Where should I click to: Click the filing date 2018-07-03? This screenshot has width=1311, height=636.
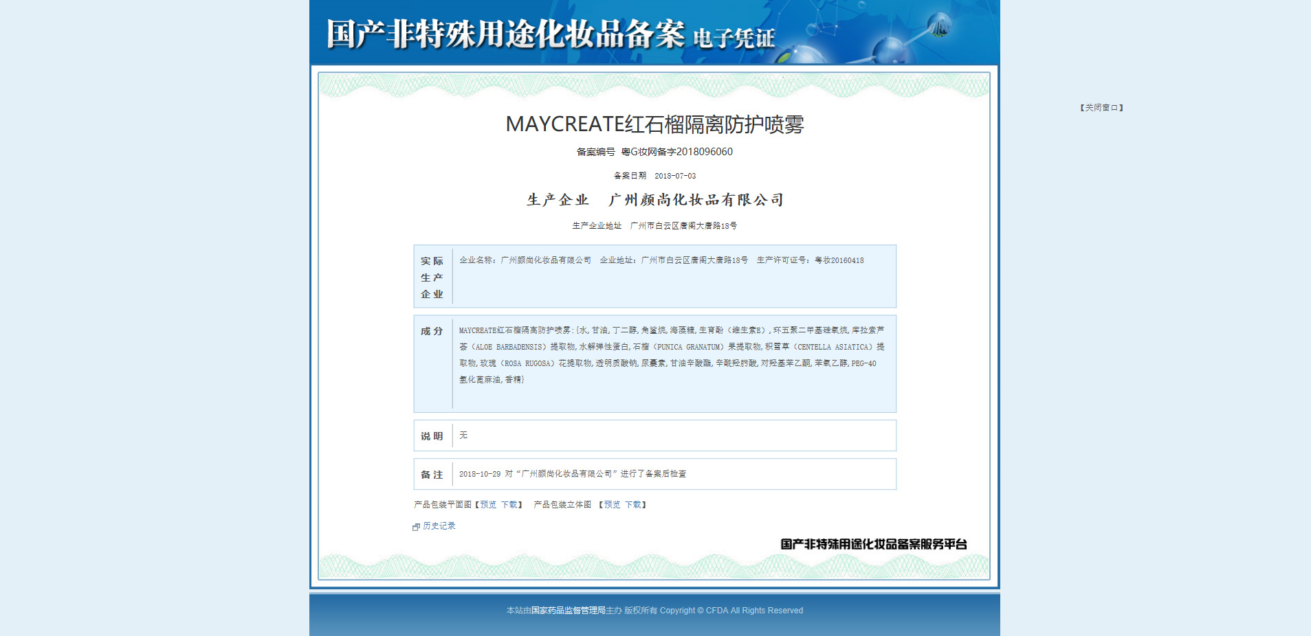[675, 177]
